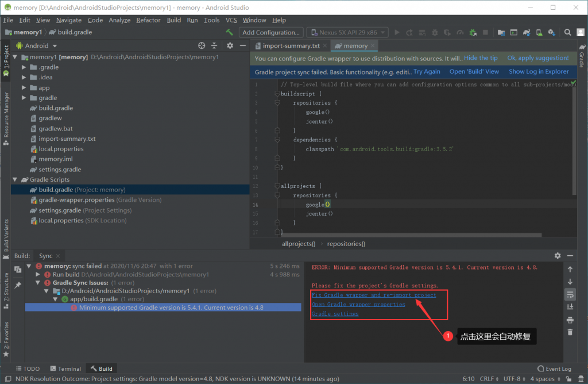The width and height of the screenshot is (588, 384).
Task: Click UTF-8 encoding in status bar
Action: (514, 379)
